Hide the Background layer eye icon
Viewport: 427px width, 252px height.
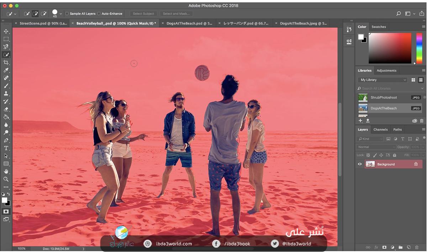pos(360,164)
